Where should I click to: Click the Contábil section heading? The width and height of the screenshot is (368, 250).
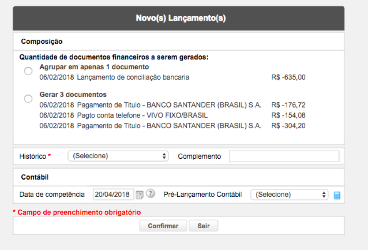coord(35,177)
